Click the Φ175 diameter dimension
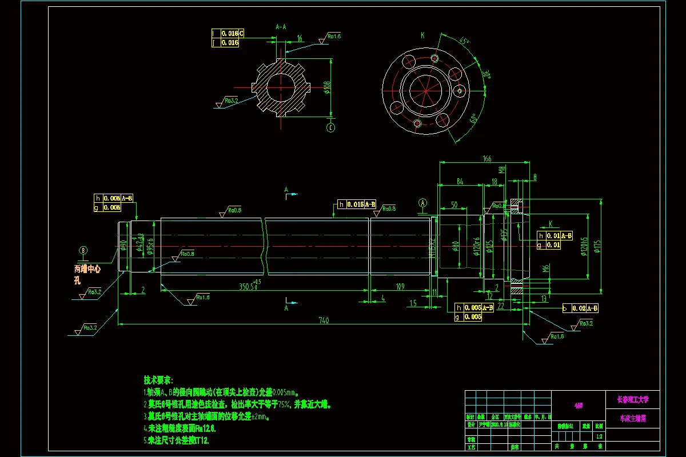Viewport: 686px width, 457px height. click(599, 246)
